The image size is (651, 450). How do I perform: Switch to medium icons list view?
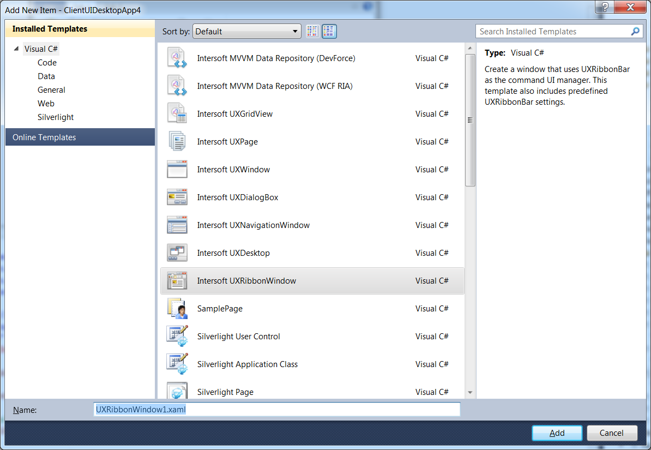329,31
